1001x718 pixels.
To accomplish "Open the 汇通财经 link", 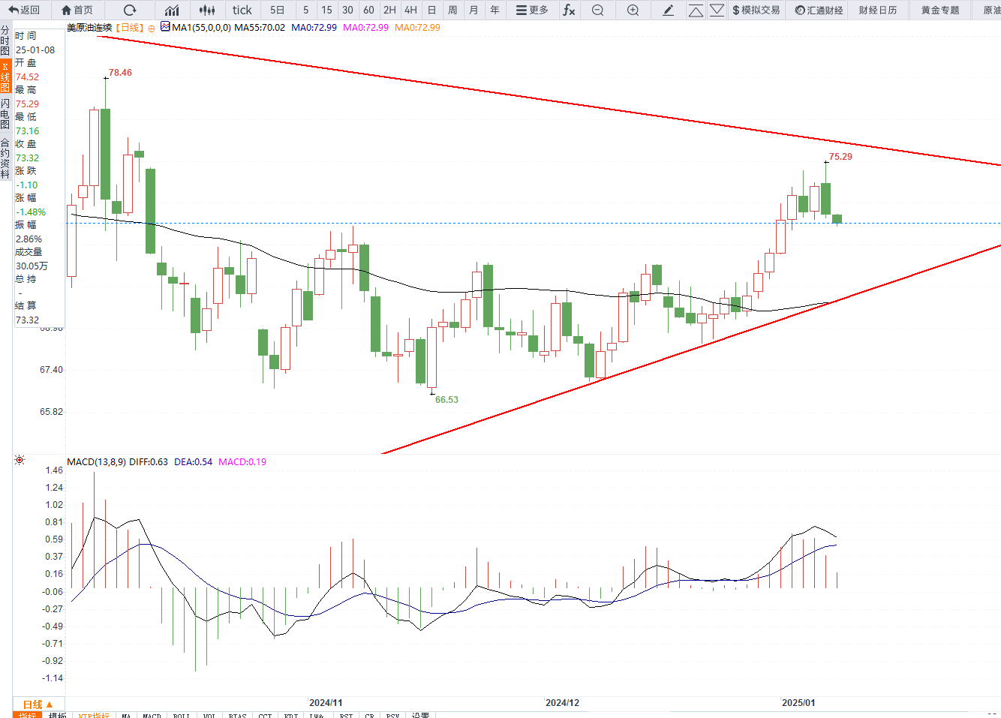I will tap(819, 10).
